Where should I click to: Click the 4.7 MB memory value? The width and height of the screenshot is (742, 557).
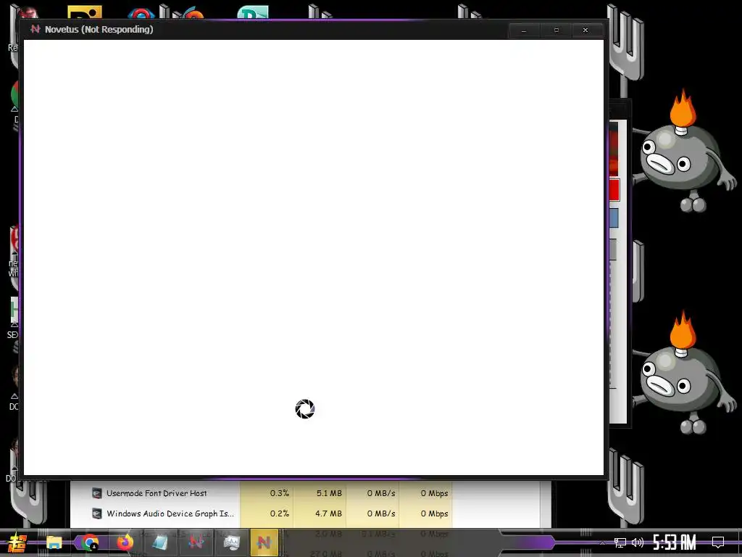329,513
